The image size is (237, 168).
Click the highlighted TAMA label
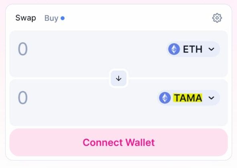188,98
